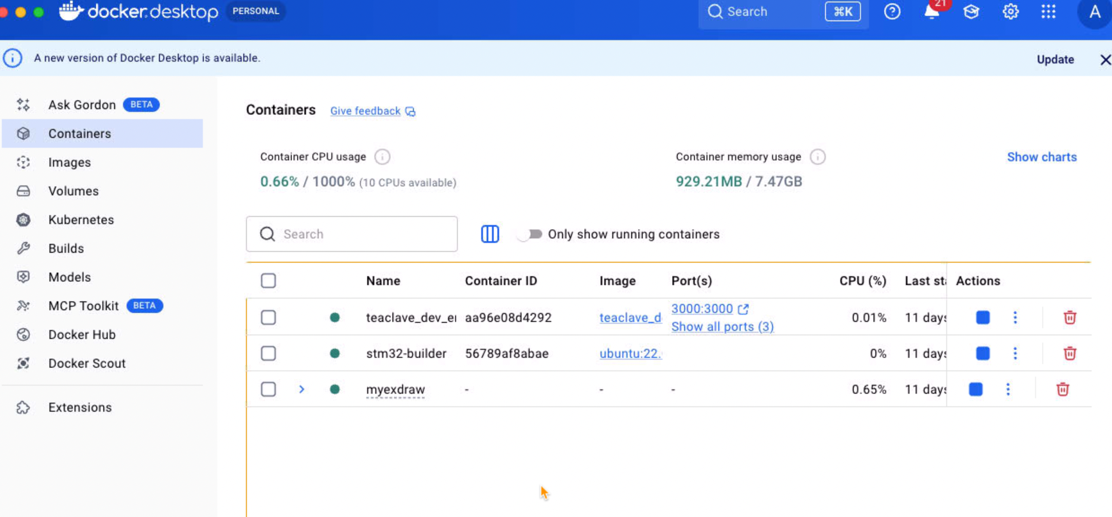Delete the stm32-builder container

pos(1070,353)
